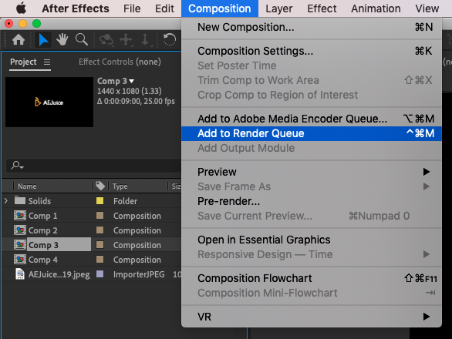This screenshot has height=339, width=452.
Task: Expand the Solids folder
Action: coord(6,201)
